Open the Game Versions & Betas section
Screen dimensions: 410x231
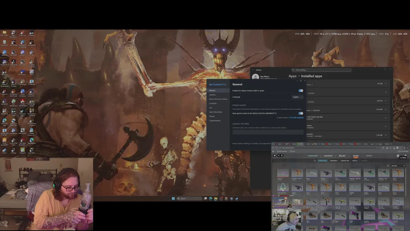(x=218, y=99)
